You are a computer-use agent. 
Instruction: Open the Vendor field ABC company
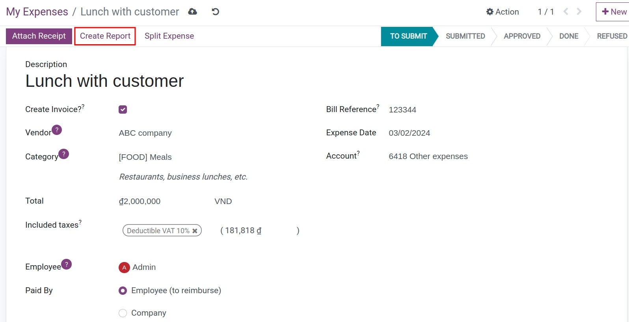pyautogui.click(x=145, y=133)
